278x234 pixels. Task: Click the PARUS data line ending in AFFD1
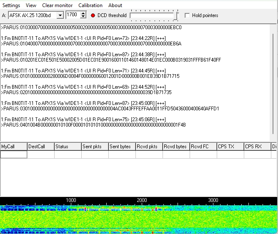click(110, 109)
